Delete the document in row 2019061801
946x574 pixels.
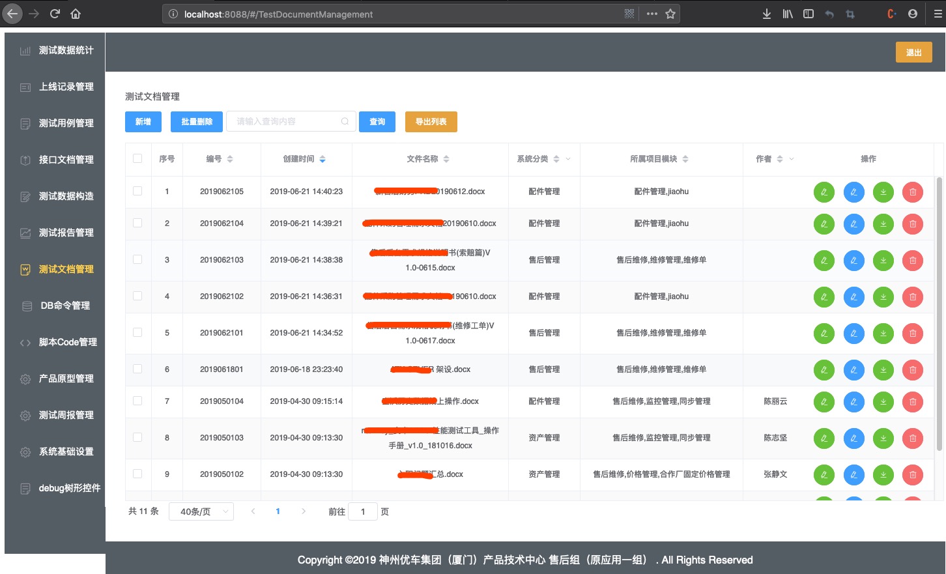click(x=913, y=370)
